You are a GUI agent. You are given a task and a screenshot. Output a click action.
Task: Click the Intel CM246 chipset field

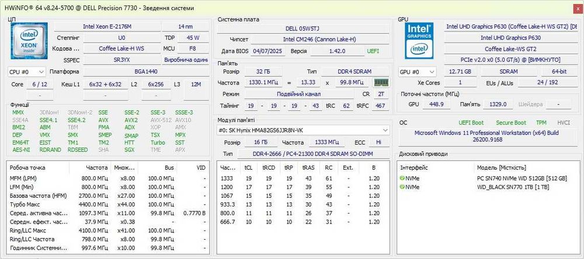319,40
